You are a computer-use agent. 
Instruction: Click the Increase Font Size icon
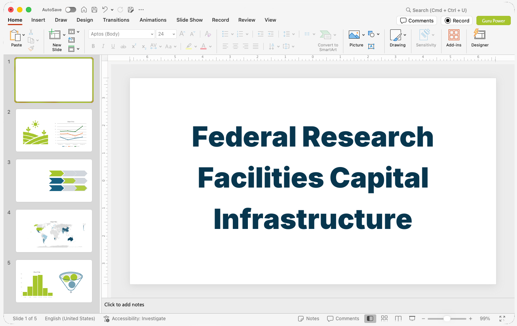[x=182, y=34]
